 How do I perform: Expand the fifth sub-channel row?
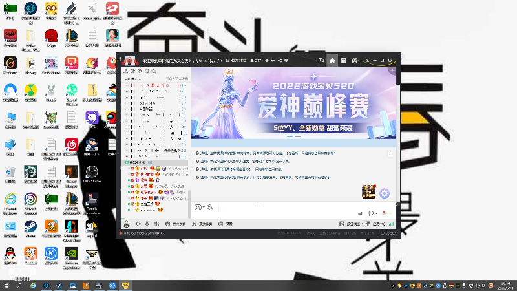click(x=127, y=109)
